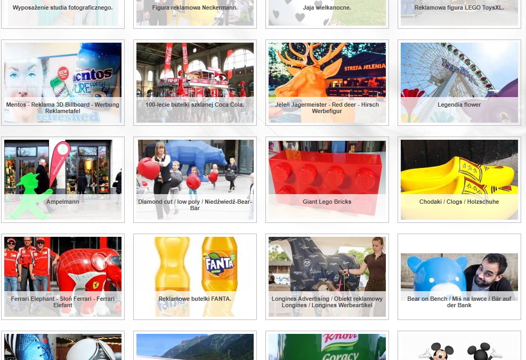
Task: View the Ferrari Elephant gallery item
Action: 63,277
